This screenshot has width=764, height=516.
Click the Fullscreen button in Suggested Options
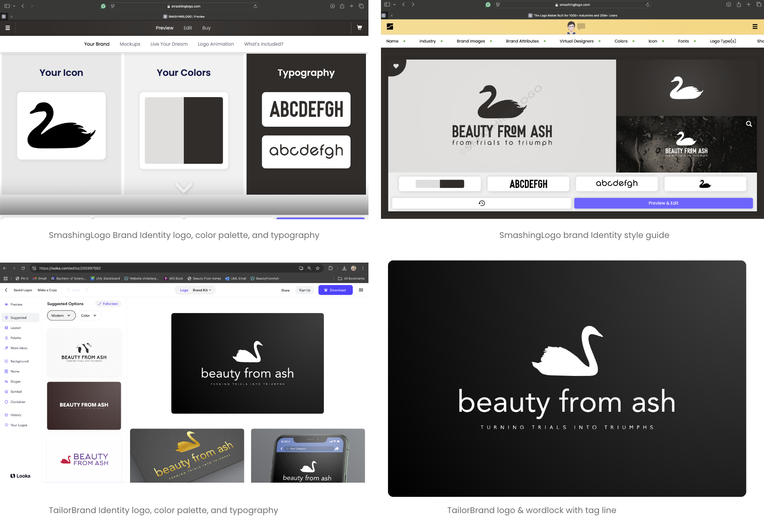(x=108, y=304)
